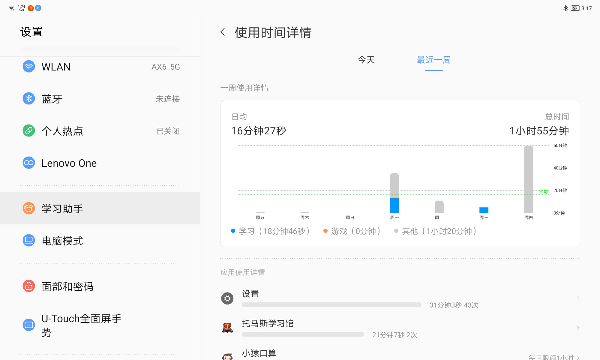Click the 小猿口算 monkey icon
The height and width of the screenshot is (360, 600).
pos(227,357)
